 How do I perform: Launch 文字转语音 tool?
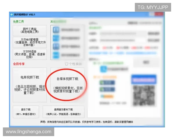click(x=30, y=54)
